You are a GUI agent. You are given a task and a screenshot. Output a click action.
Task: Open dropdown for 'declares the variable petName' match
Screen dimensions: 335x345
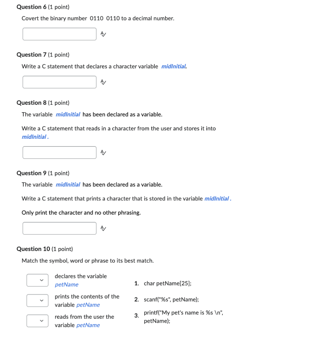click(x=37, y=280)
